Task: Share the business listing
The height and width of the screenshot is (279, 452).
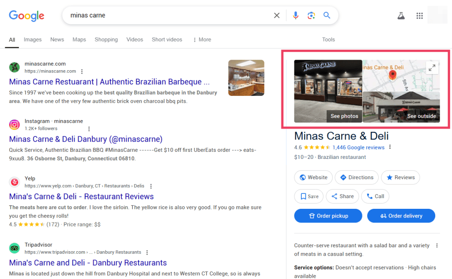Action: click(342, 196)
